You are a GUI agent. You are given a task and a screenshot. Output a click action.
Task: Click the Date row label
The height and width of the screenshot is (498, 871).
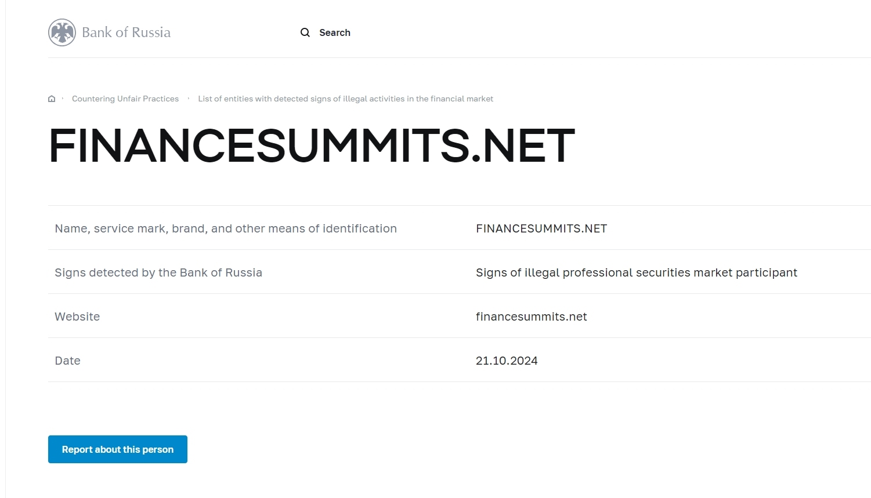(67, 361)
